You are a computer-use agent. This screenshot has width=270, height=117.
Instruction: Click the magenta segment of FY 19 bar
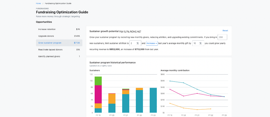(98, 94)
